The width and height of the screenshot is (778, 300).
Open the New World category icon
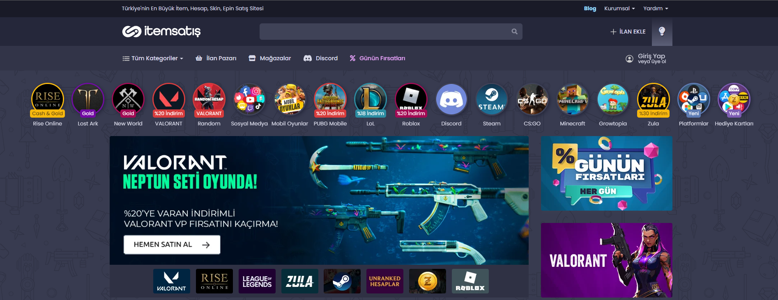[128, 100]
